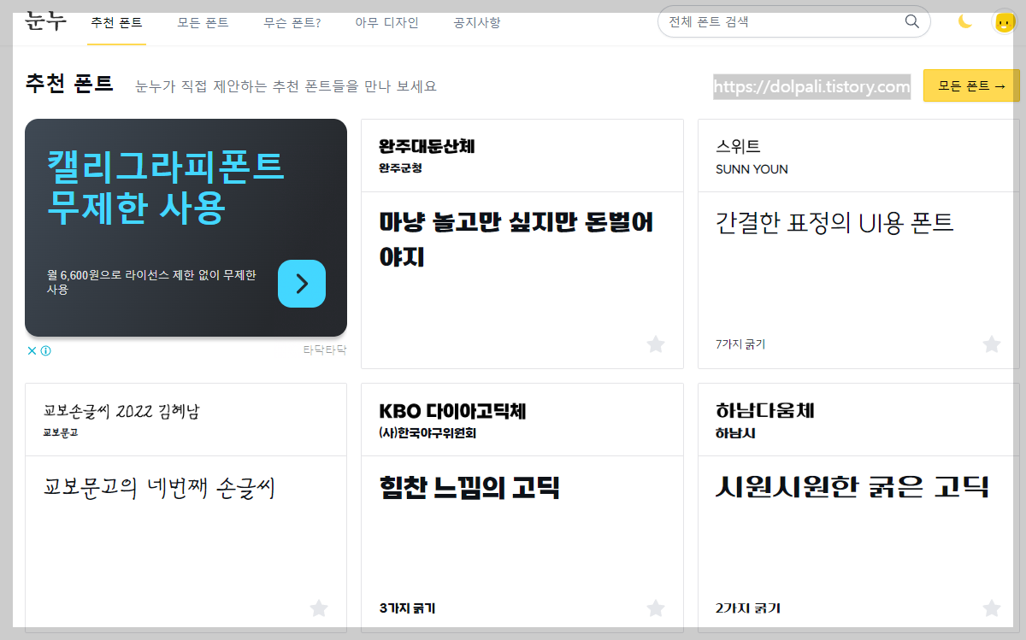Enable dark mode with the moon icon
Image resolution: width=1026 pixels, height=640 pixels.
[x=964, y=21]
